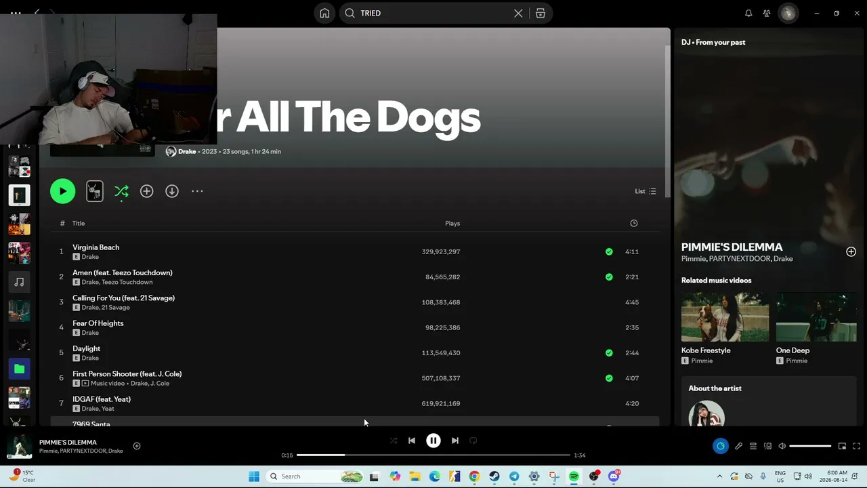Show hidden system tray icons

click(719, 476)
